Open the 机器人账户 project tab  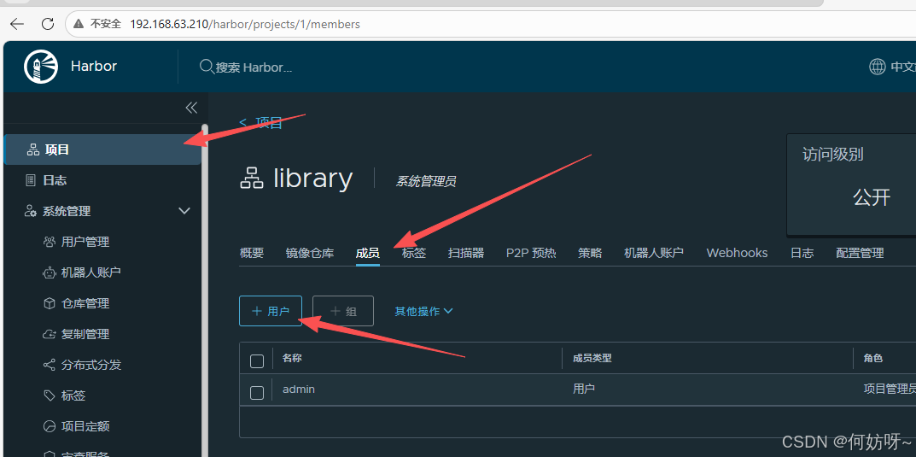(x=654, y=253)
